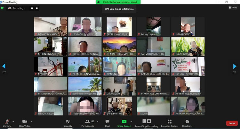Pause recording from the top Recording indicator

tap(32, 8)
